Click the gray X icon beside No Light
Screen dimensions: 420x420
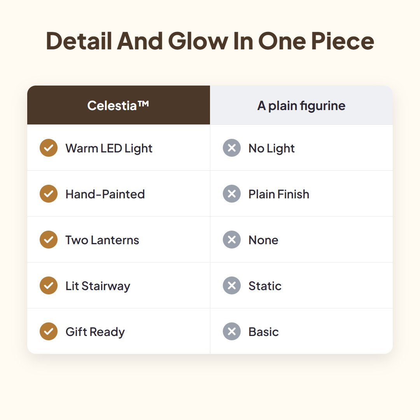(x=232, y=148)
